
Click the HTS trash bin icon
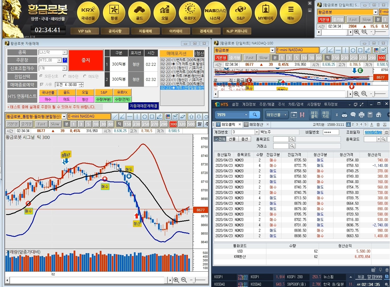378,124
